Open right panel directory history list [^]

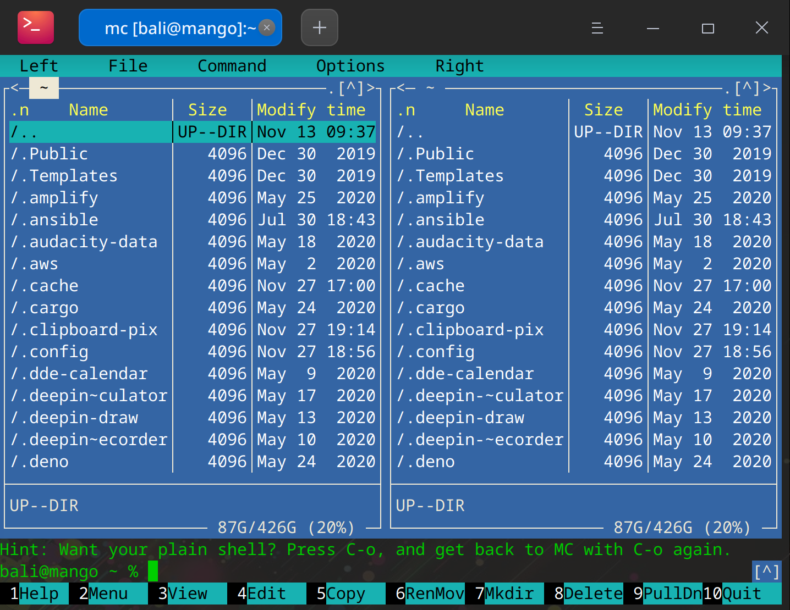point(747,88)
